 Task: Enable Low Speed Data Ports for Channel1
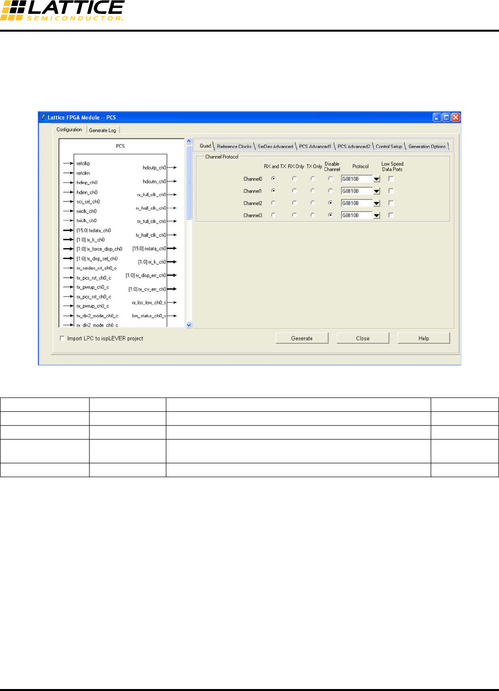click(391, 191)
